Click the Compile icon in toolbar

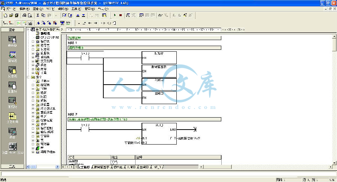pos(64,15)
